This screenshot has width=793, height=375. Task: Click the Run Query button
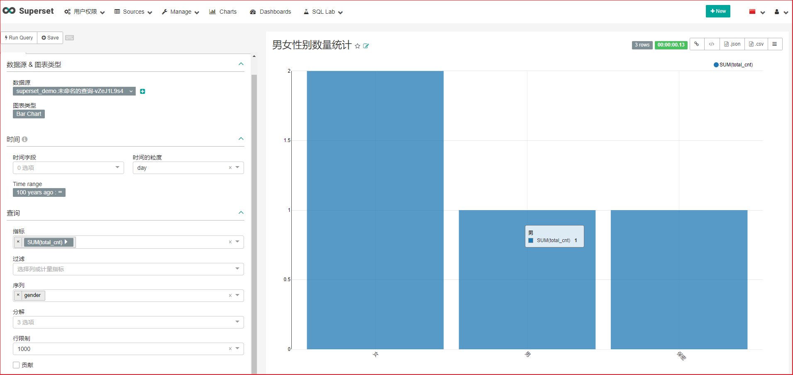pos(19,37)
